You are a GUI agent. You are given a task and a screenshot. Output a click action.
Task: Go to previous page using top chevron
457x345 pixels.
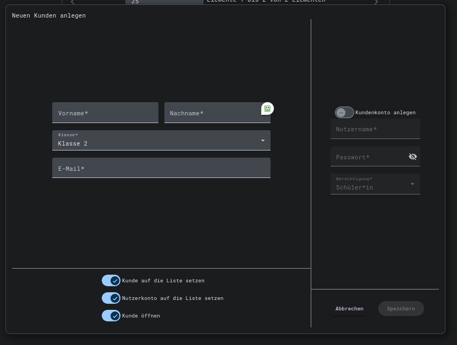pos(73,2)
